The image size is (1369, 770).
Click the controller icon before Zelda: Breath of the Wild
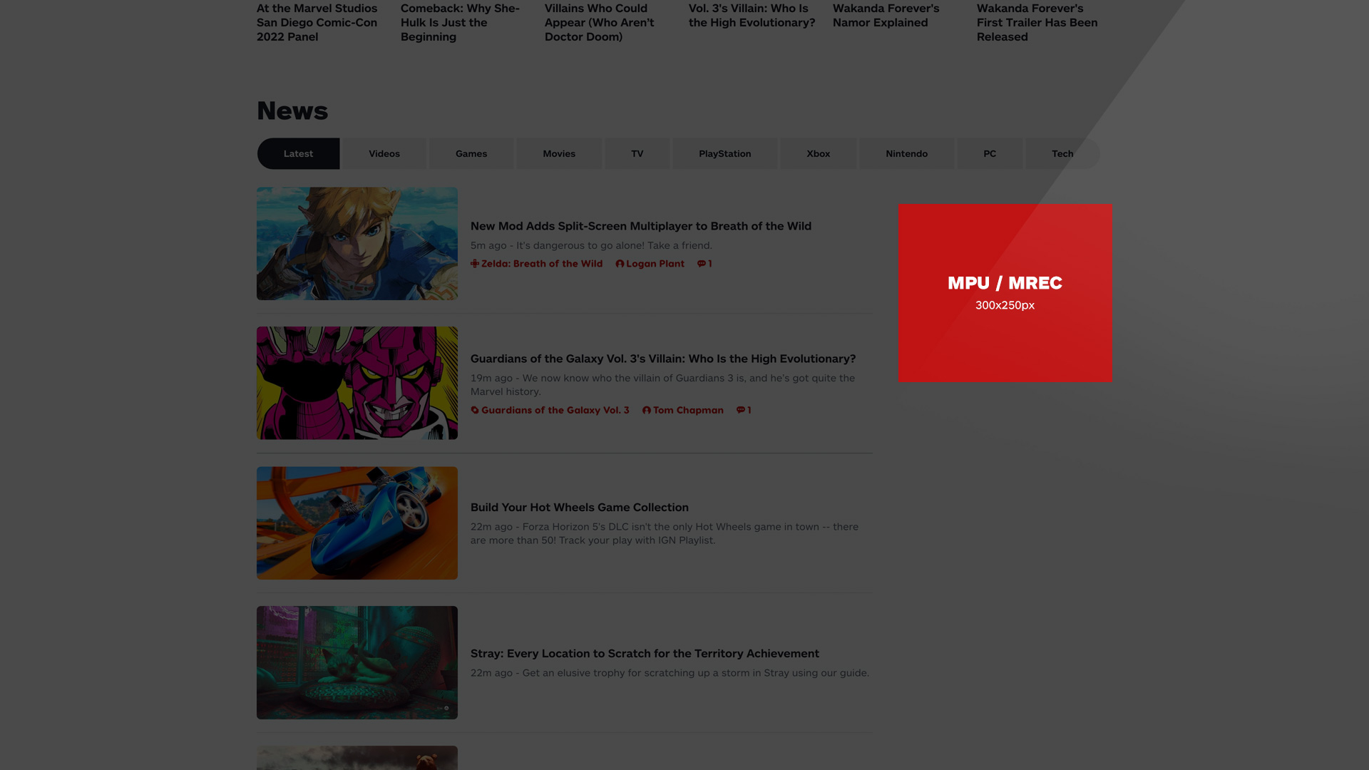click(x=475, y=263)
